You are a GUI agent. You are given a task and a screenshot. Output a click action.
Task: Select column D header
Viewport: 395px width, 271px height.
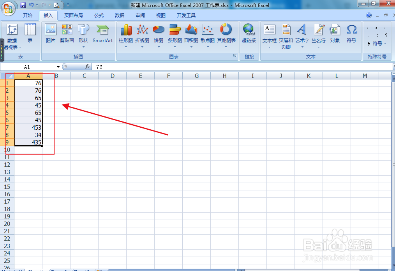(x=112, y=76)
